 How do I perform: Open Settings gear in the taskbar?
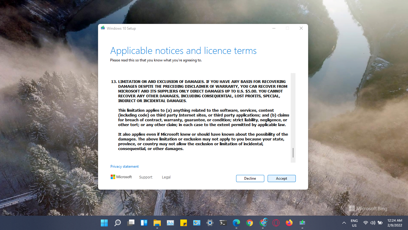(210, 223)
